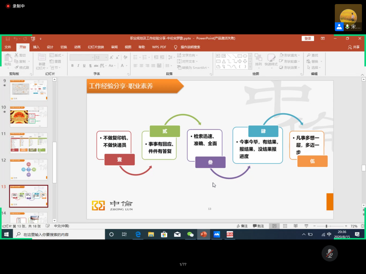Open the Insert (插入) tab
Viewport: 366px width, 274px height.
pyautogui.click(x=36, y=47)
